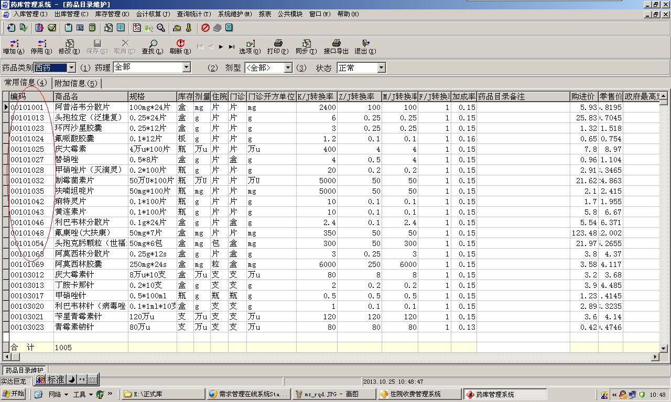Open the 药品类别 category dropdown
Image resolution: width=671 pixels, height=402 pixels.
tap(71, 68)
